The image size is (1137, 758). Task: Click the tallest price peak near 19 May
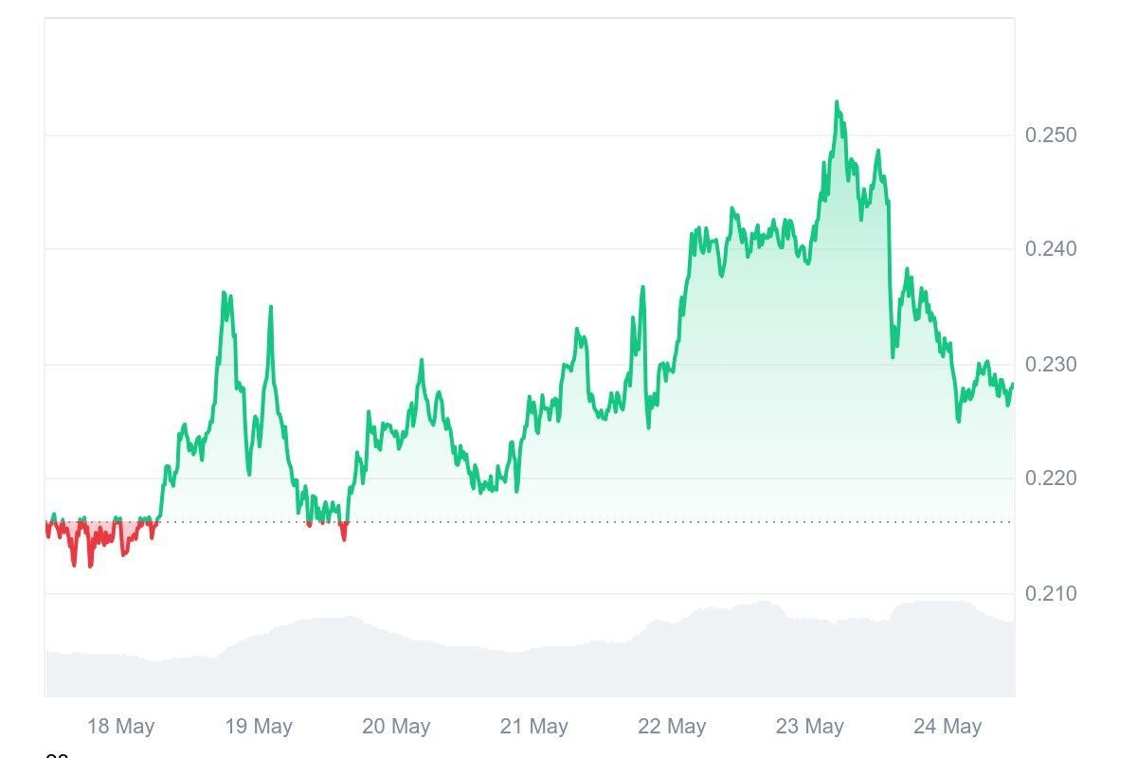225,294
